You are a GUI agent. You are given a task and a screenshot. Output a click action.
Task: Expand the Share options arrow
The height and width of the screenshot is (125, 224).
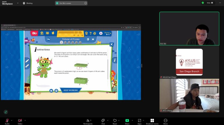[132, 120]
